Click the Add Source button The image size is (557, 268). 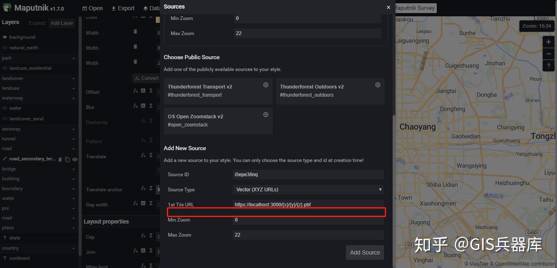click(365, 252)
